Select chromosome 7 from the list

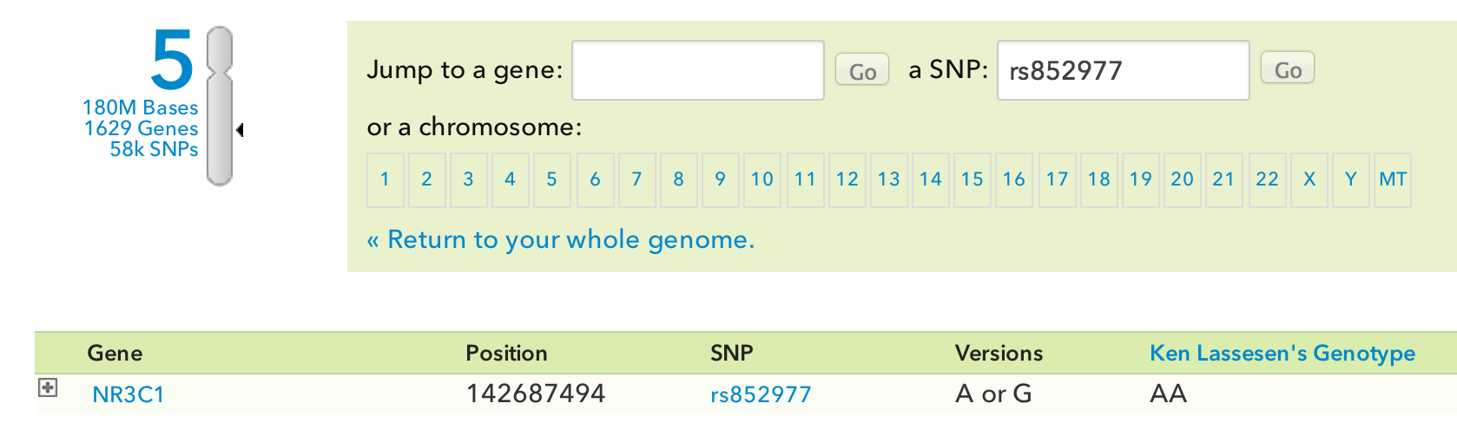(x=636, y=179)
